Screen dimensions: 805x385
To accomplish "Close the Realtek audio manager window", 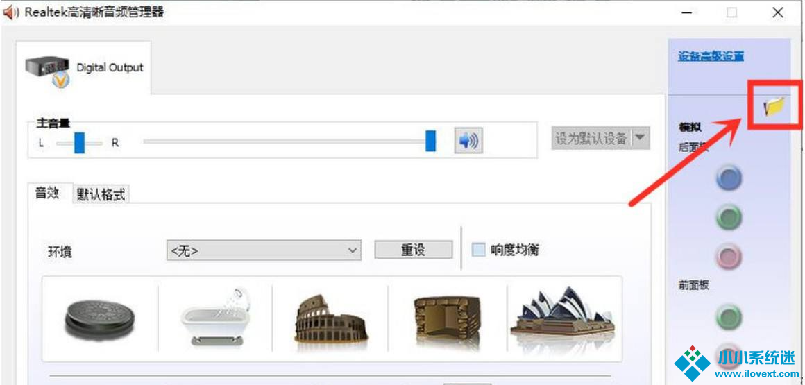I will pyautogui.click(x=778, y=12).
